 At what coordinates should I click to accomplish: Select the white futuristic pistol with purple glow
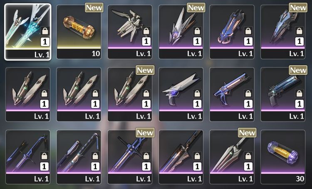click(x=181, y=94)
